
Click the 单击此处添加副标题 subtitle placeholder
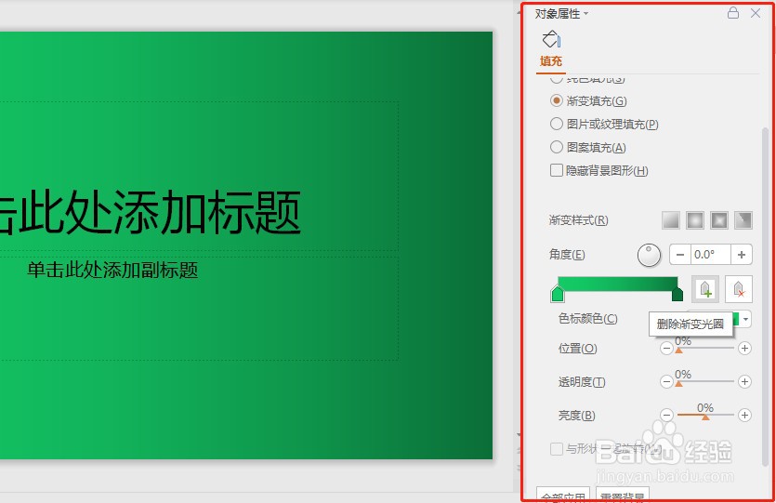coord(112,271)
